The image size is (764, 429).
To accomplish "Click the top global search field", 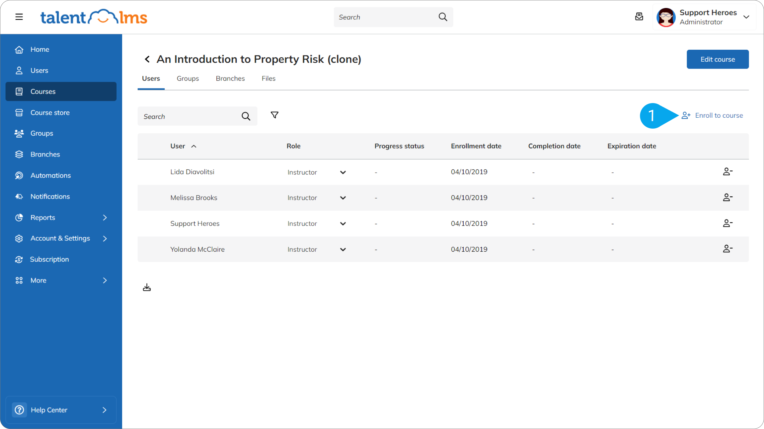I will coord(393,17).
